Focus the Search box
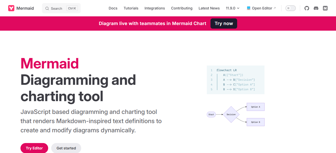The height and width of the screenshot is (153, 336). (x=61, y=8)
